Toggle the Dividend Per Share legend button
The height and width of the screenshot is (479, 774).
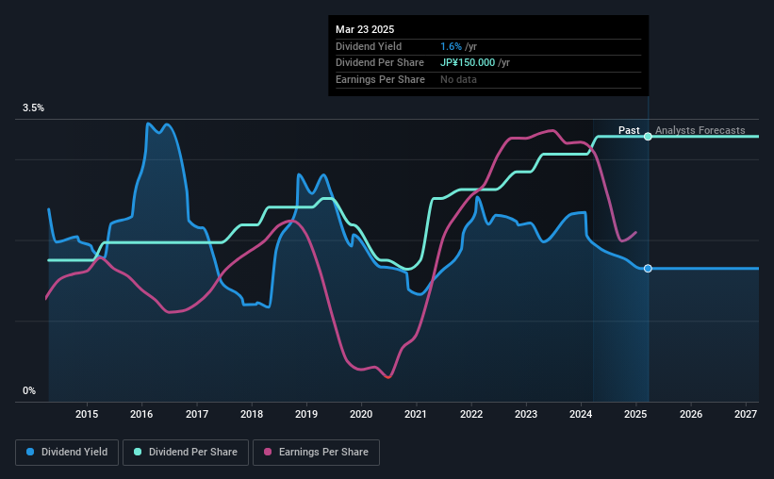click(186, 453)
